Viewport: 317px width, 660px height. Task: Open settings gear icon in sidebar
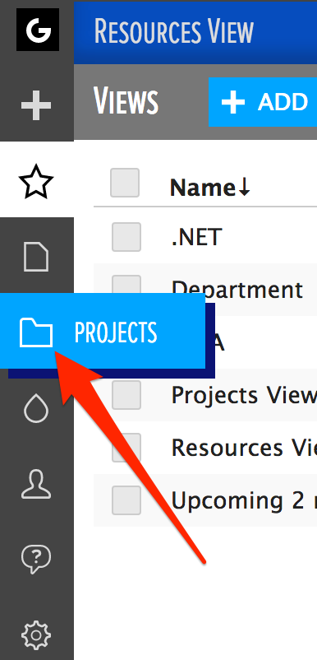[x=36, y=634]
